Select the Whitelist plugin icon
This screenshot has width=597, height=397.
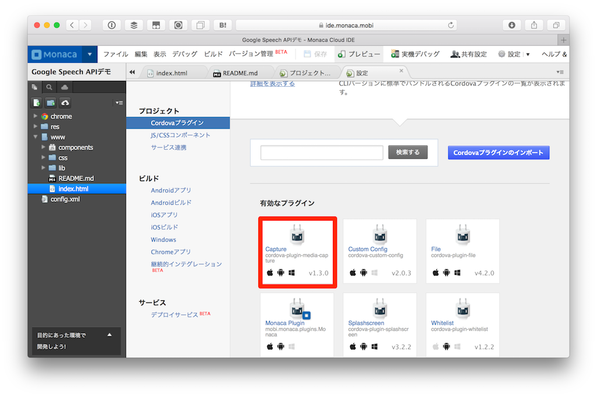click(x=462, y=308)
